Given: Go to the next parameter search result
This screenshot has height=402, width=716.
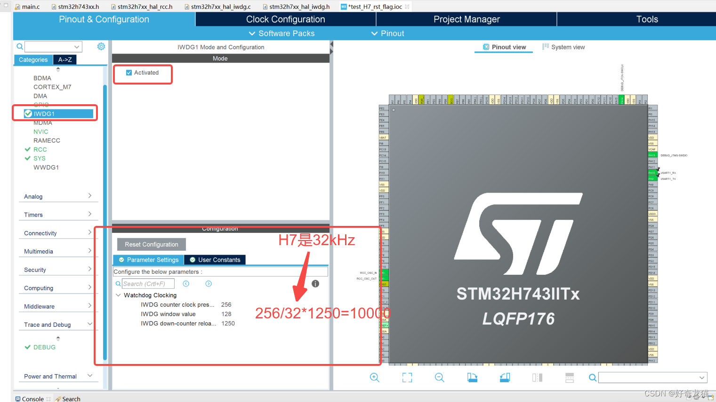Looking at the screenshot, I should click(x=209, y=284).
